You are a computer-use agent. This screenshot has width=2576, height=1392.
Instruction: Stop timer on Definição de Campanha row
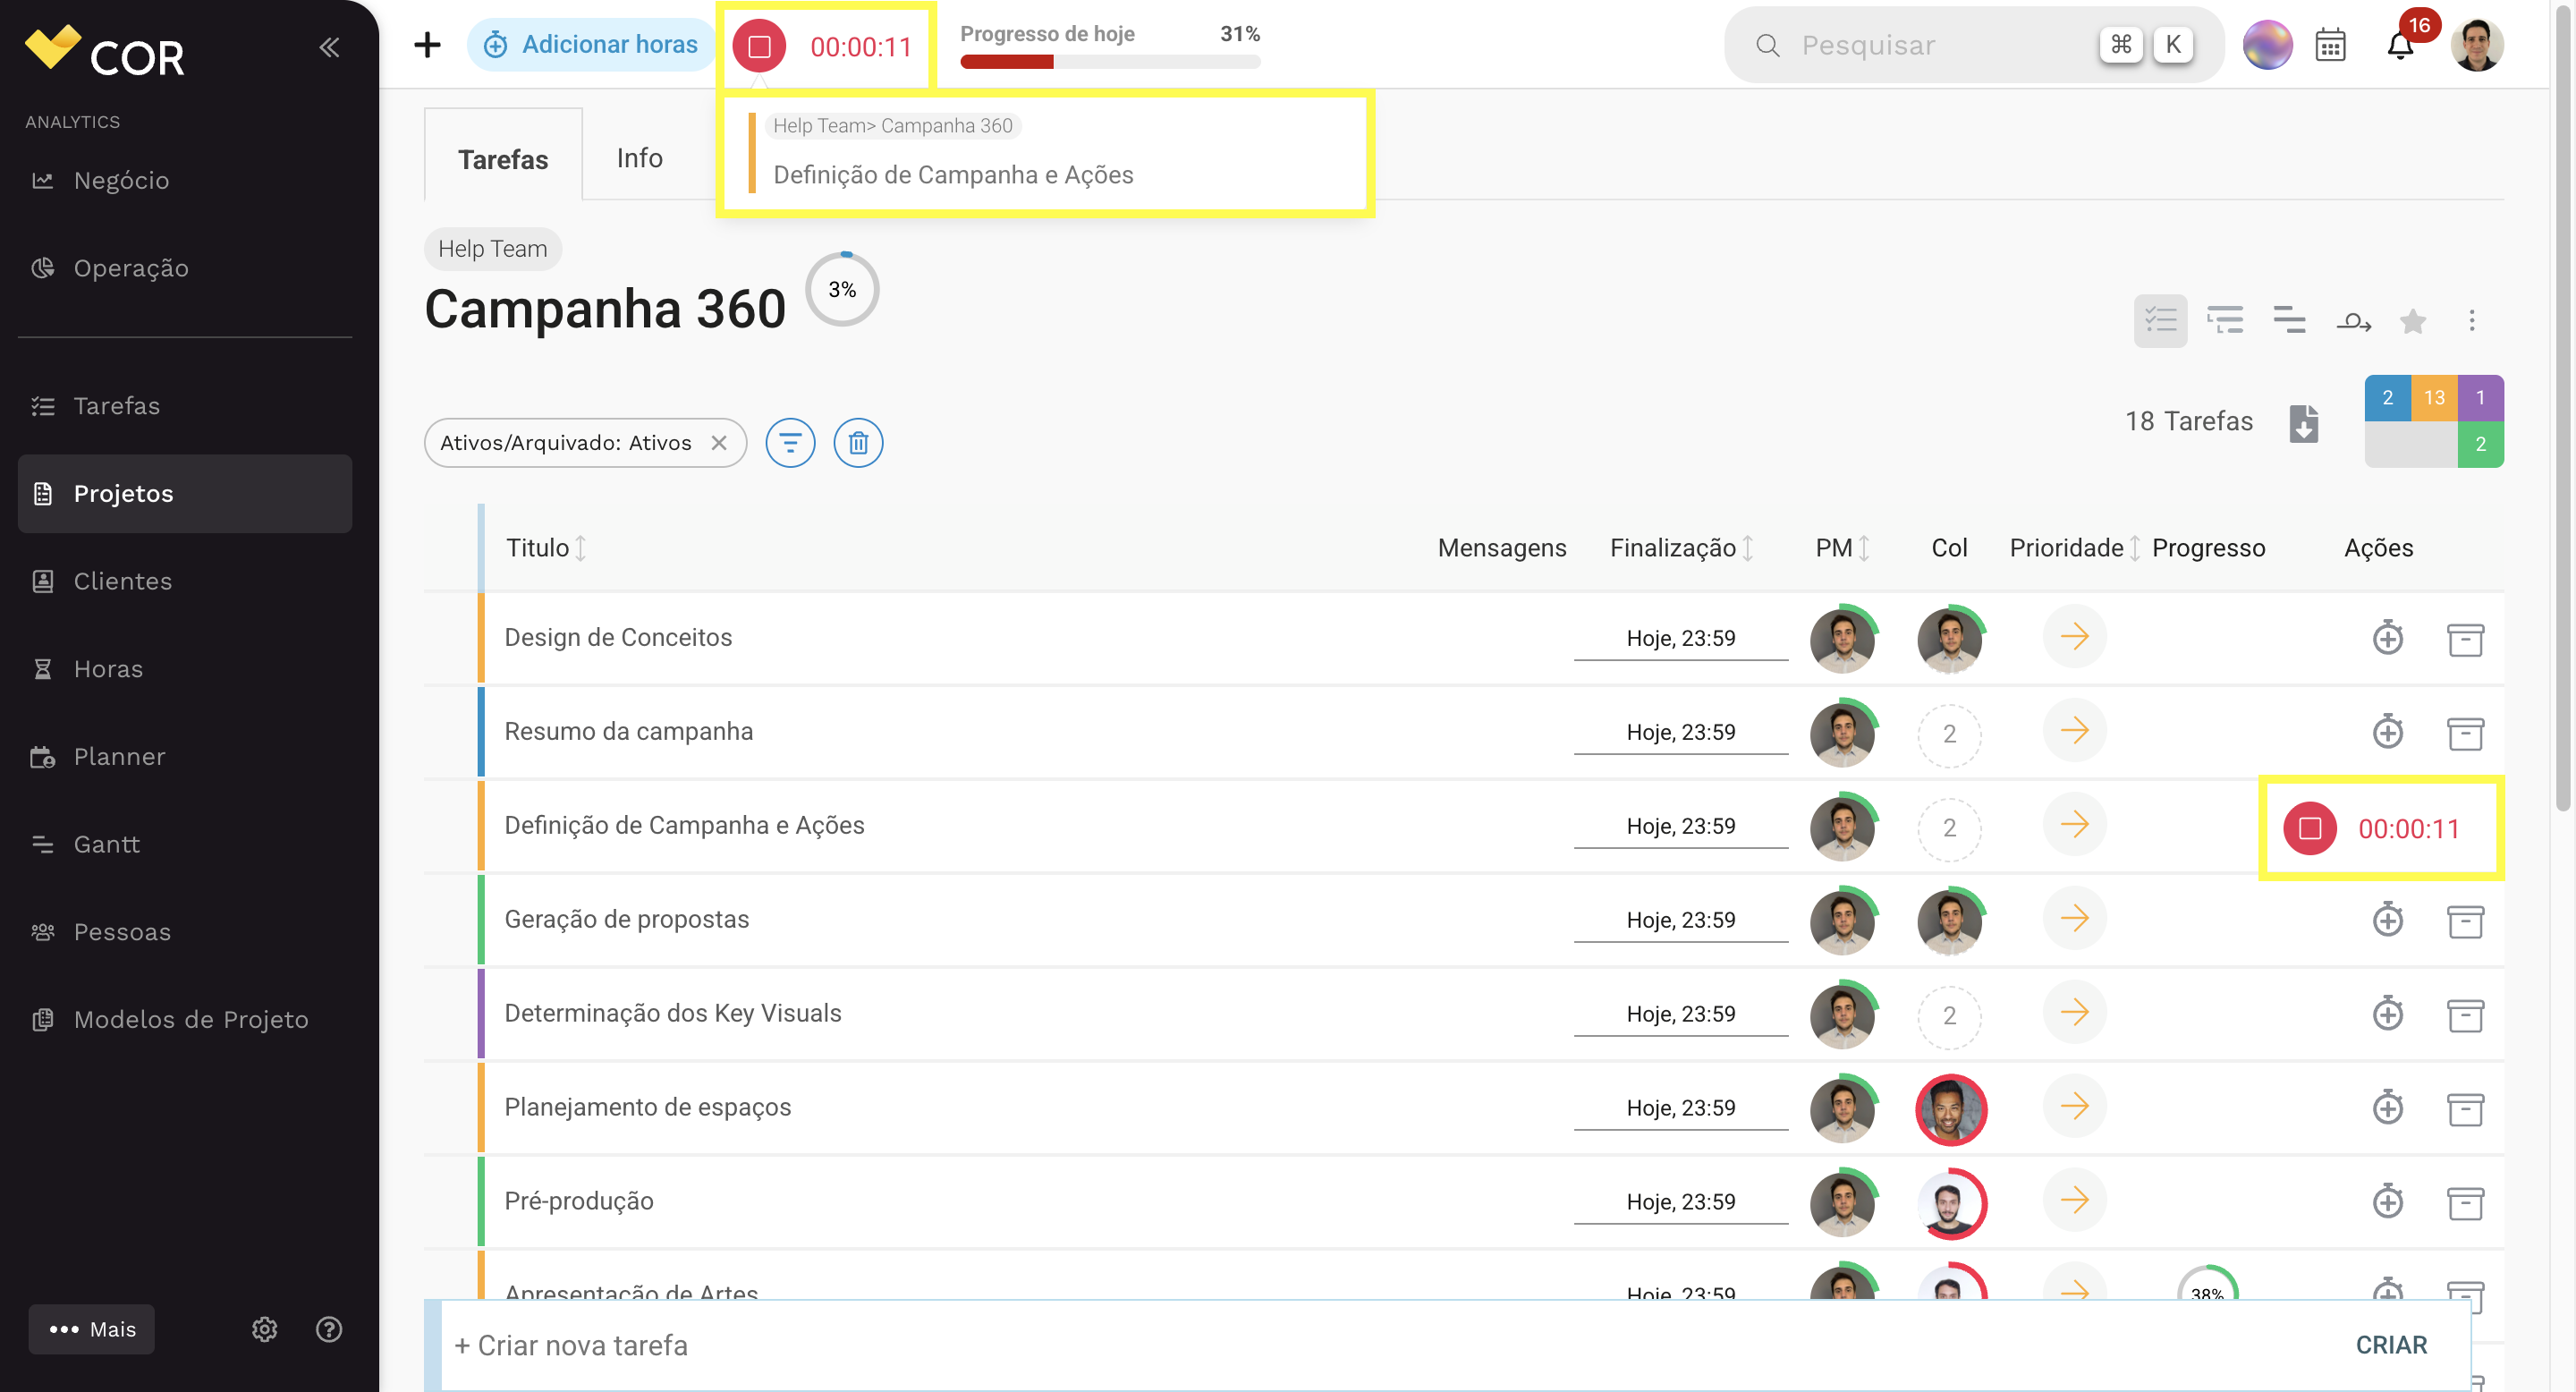click(2309, 828)
